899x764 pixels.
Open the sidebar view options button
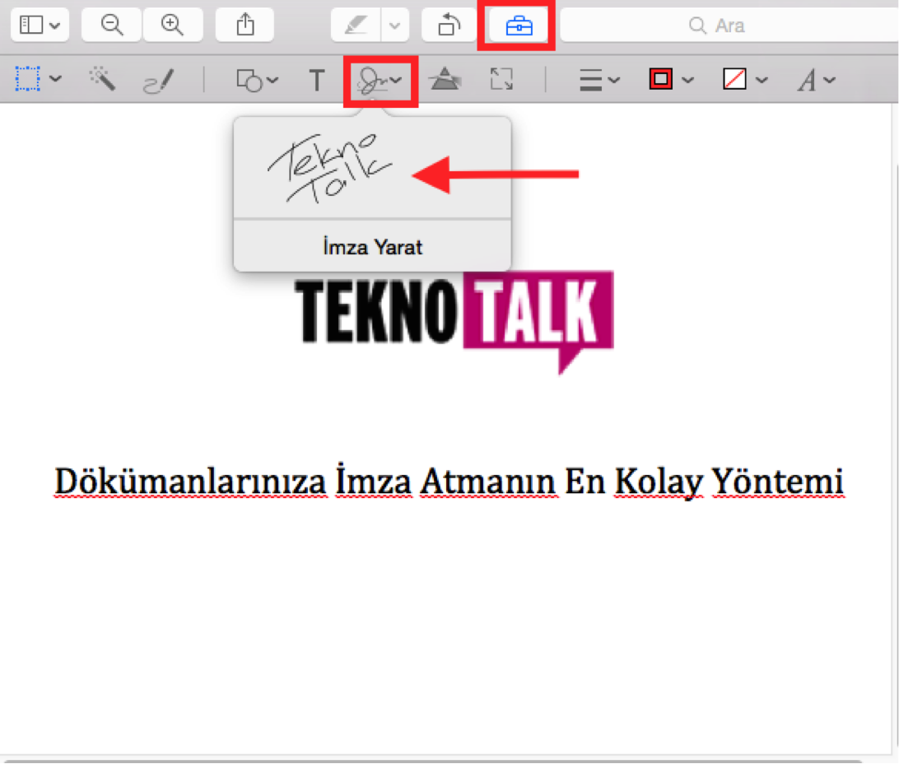pos(40,26)
